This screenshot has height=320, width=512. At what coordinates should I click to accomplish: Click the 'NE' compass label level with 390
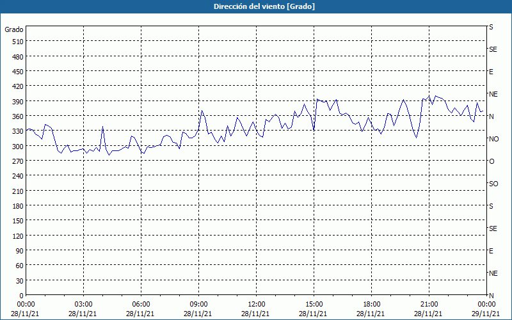(x=493, y=94)
